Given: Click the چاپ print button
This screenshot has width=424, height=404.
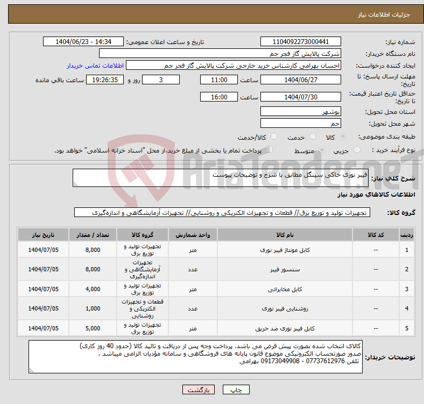Looking at the screenshot, I should pos(236,389).
